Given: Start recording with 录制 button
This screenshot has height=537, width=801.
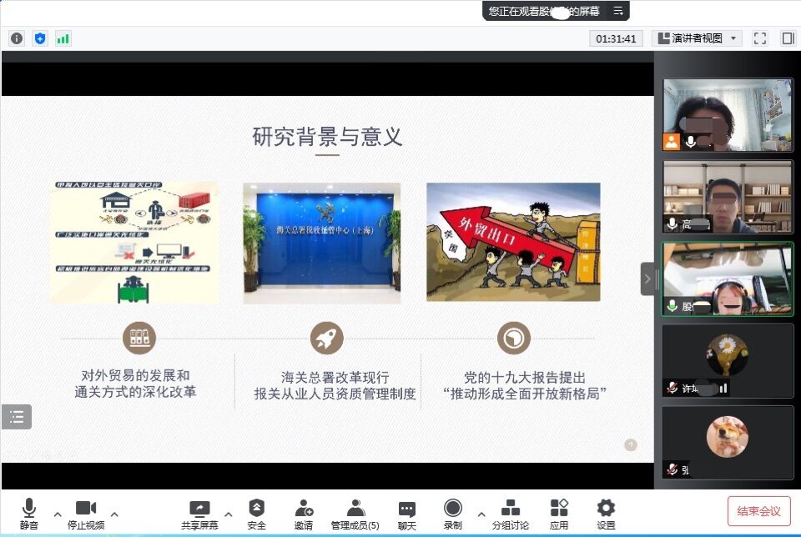Looking at the screenshot, I should pyautogui.click(x=453, y=514).
